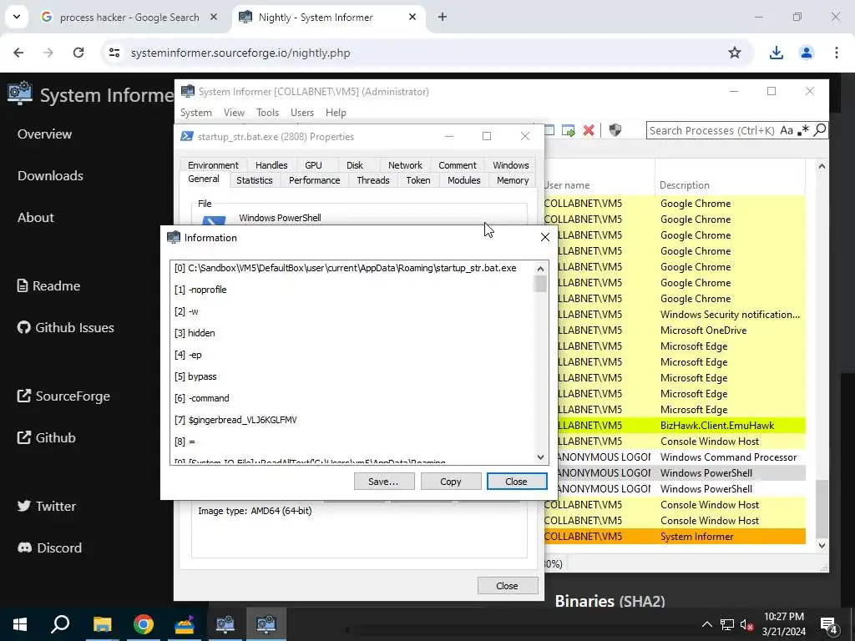Click the down arrow of the Information list scrollbar

coord(540,457)
